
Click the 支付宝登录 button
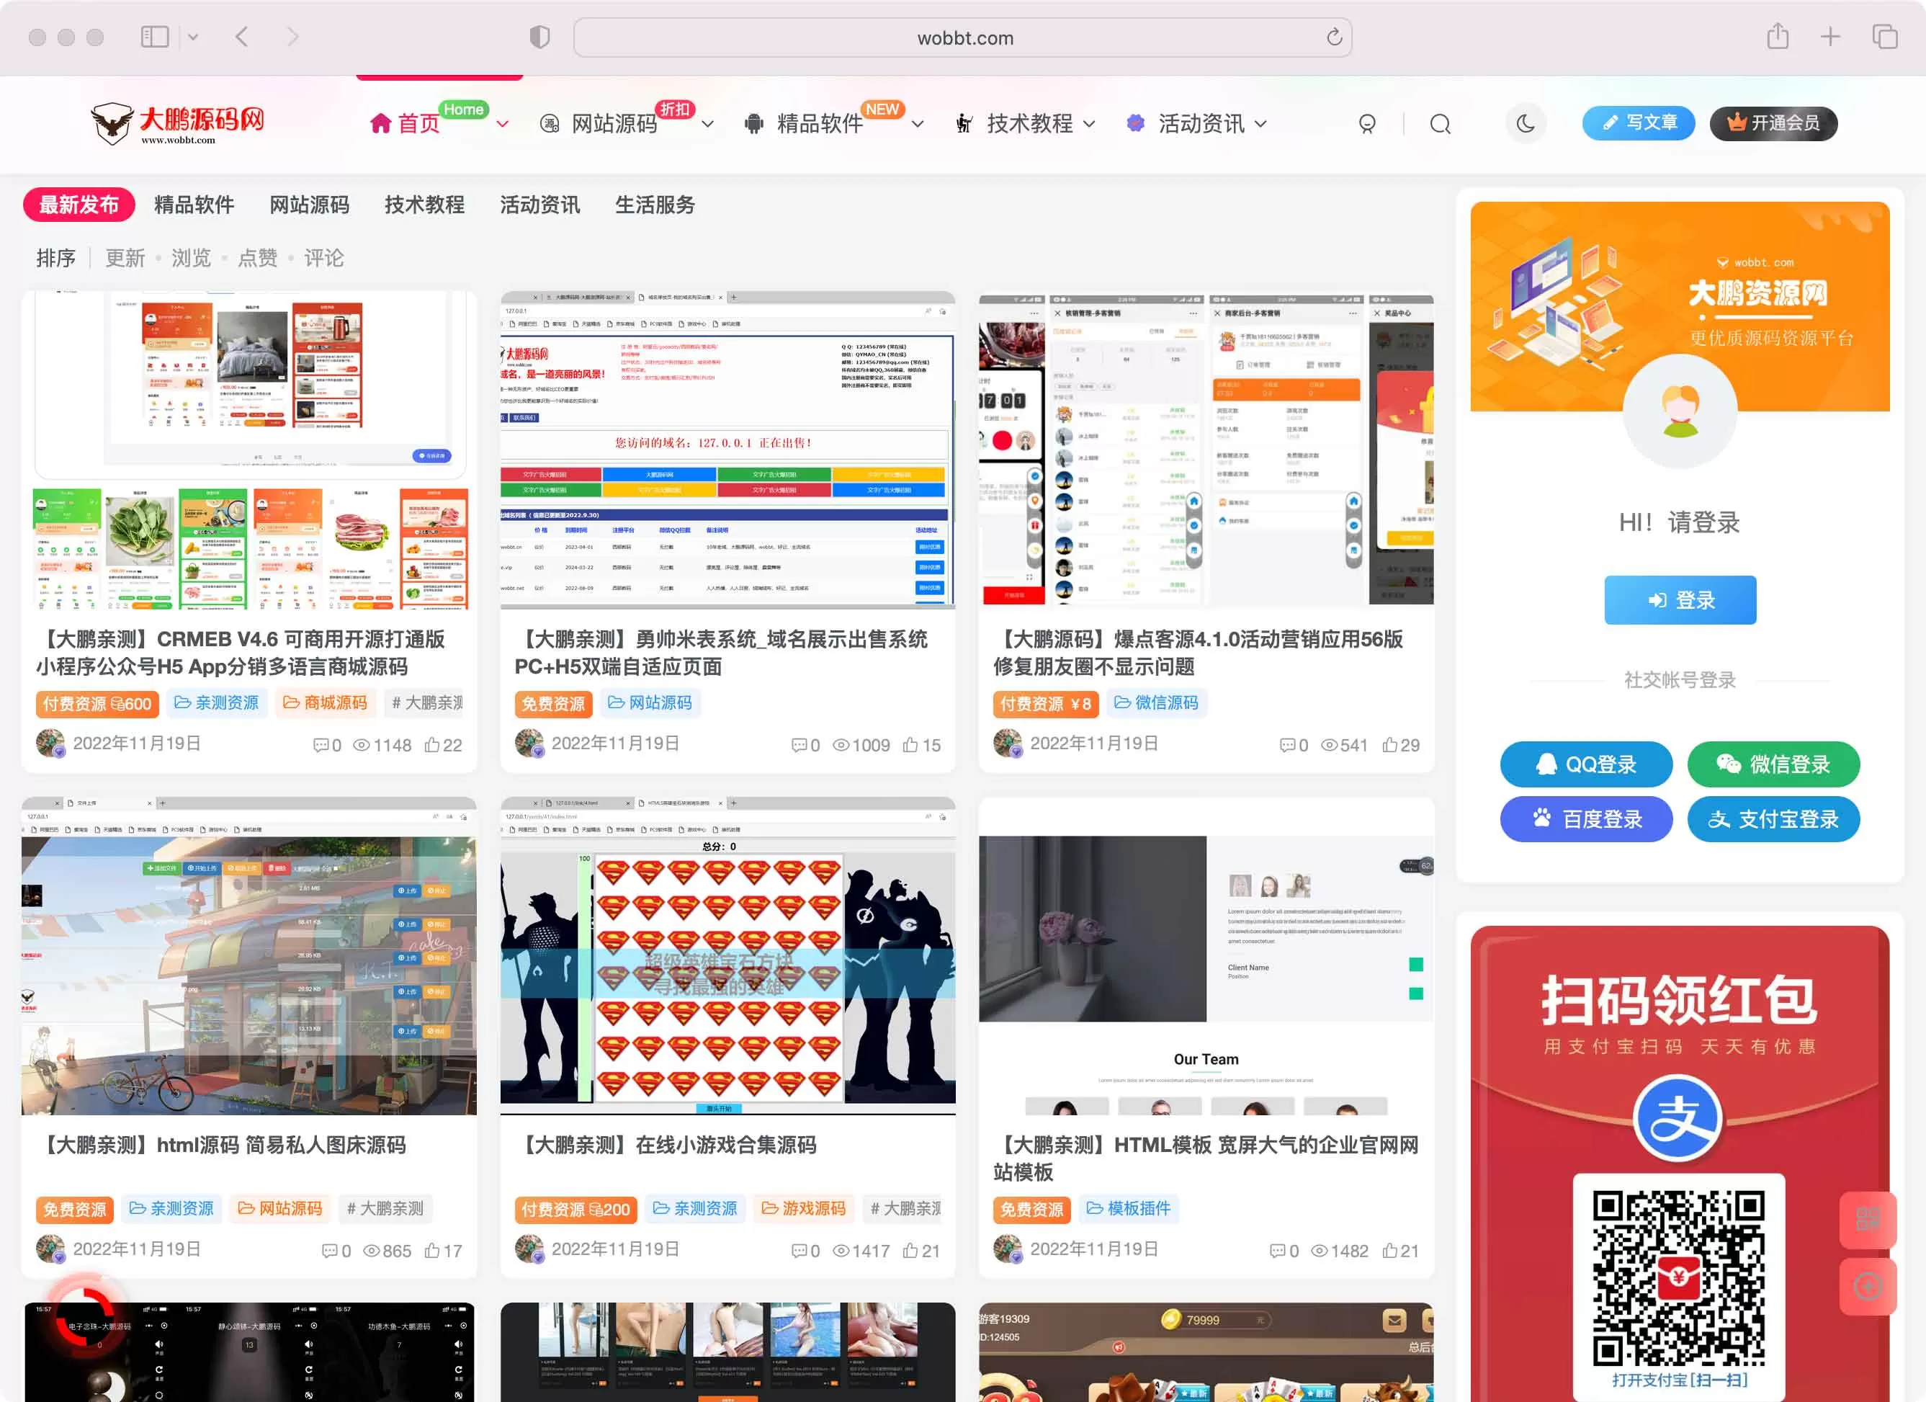point(1773,818)
